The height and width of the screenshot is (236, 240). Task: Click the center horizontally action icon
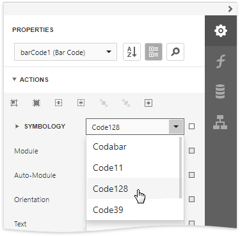pyautogui.click(x=59, y=103)
